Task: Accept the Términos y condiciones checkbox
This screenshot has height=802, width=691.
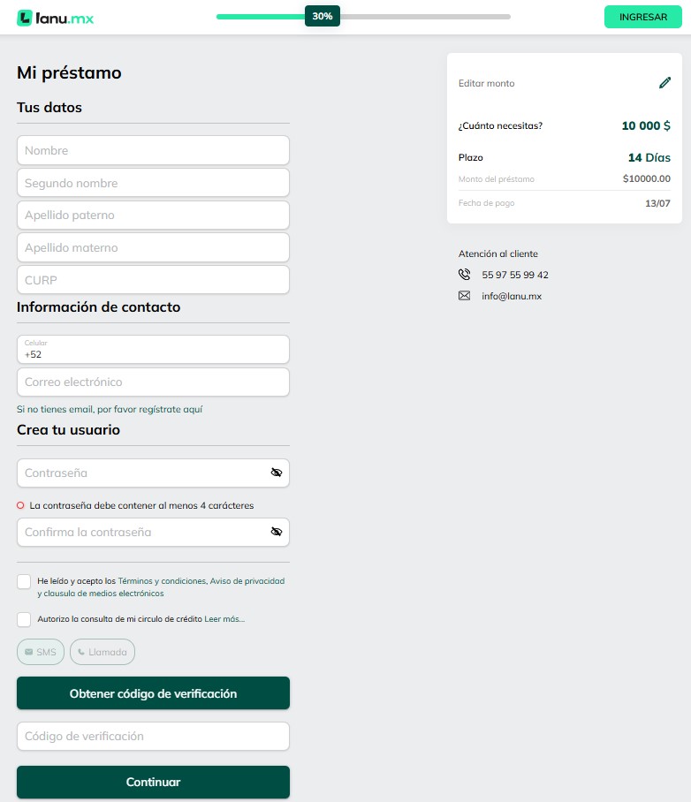Action: coord(24,581)
